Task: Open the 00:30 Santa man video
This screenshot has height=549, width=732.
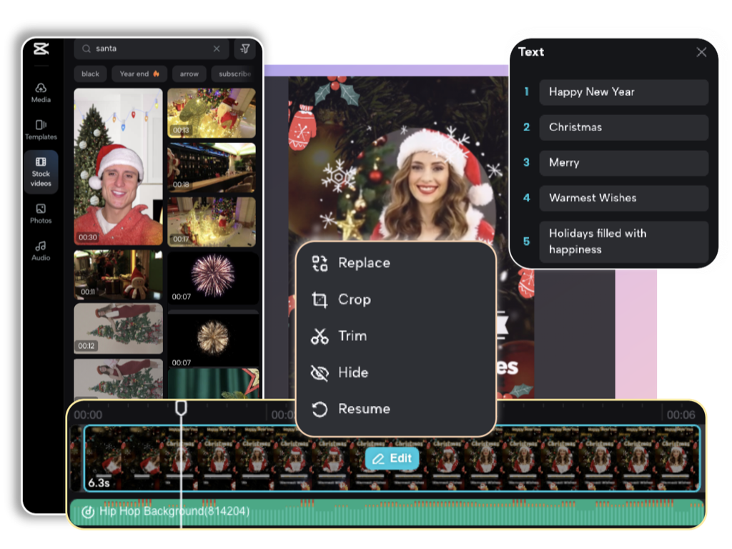Action: click(118, 167)
